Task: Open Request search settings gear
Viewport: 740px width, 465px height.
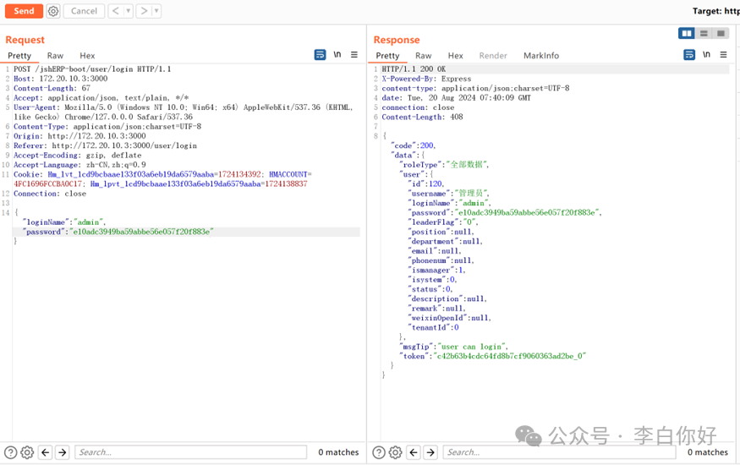Action: [27, 452]
